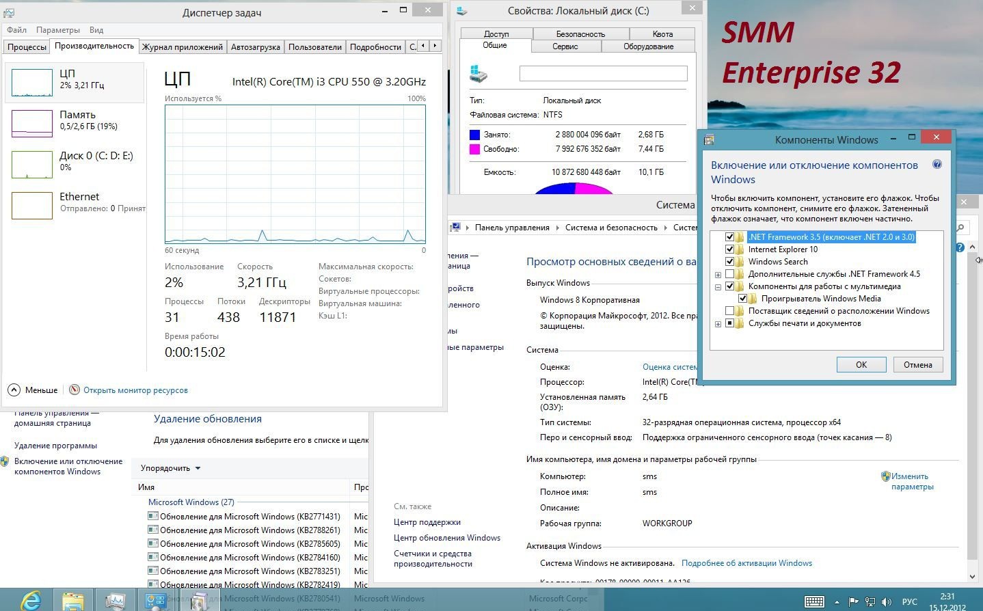Open the Упорядочить dropdown
This screenshot has width=983, height=611.
coord(170,468)
